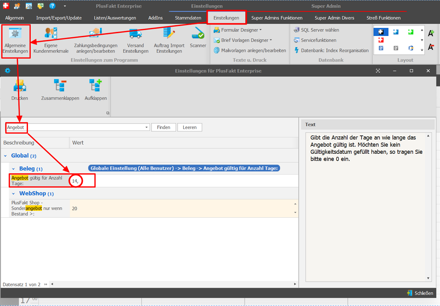This screenshot has width=440, height=306.
Task: Open the Formular Designer dropdown
Action: tap(237, 30)
